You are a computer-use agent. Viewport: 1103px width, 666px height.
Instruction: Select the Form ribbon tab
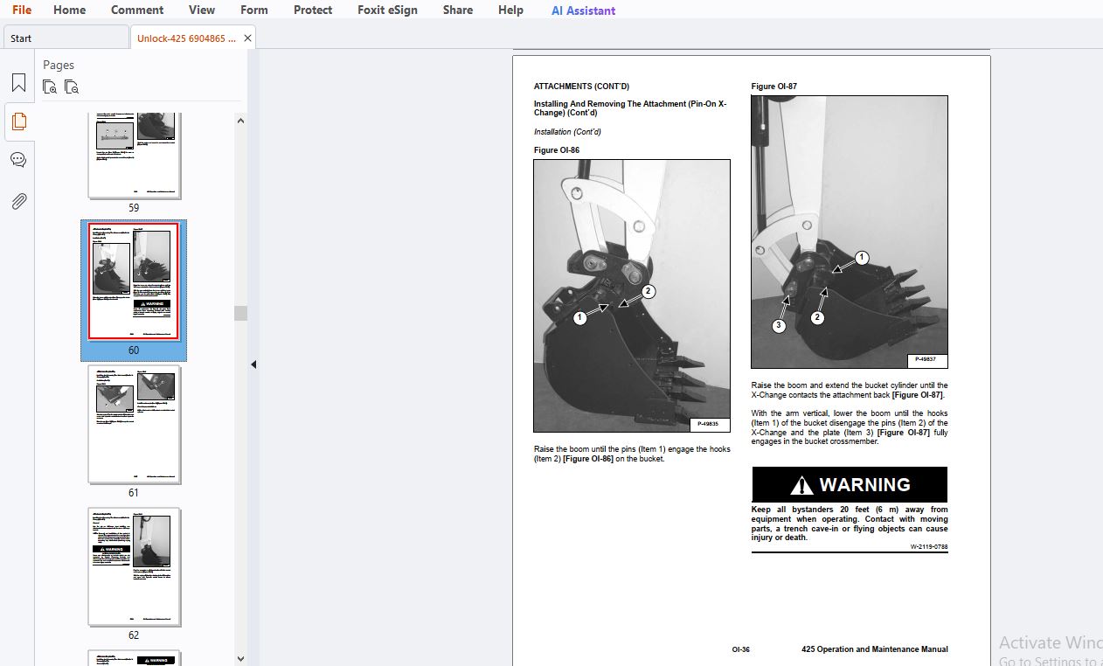[x=254, y=10]
